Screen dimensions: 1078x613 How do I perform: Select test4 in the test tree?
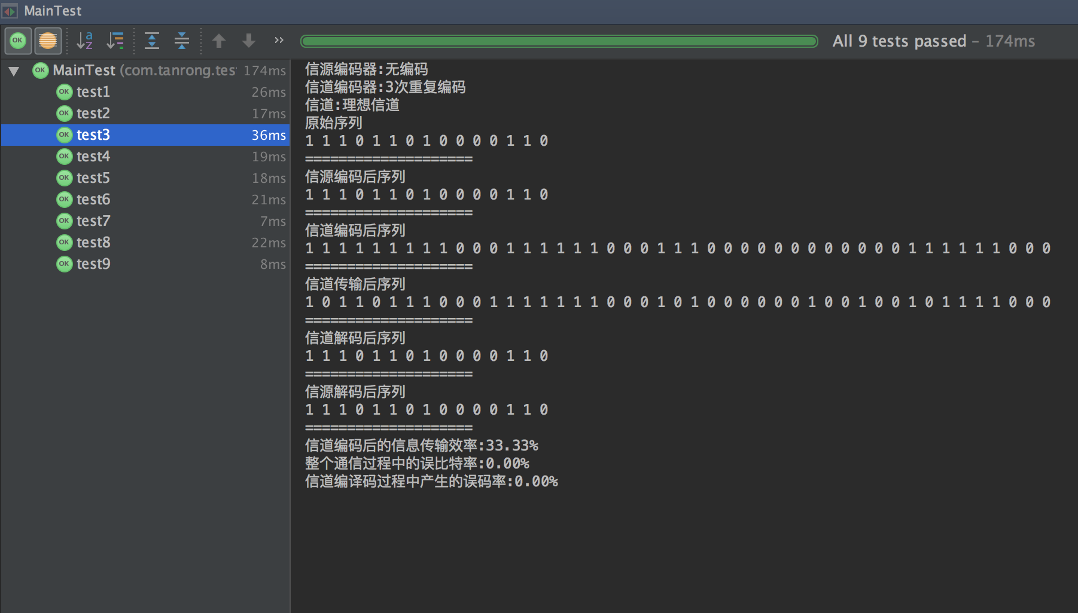[x=145, y=157]
